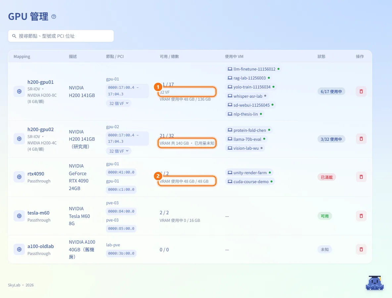Click the VRAM 使用中 48 GB / 136 GB text
The height and width of the screenshot is (298, 392).
coord(185,99)
